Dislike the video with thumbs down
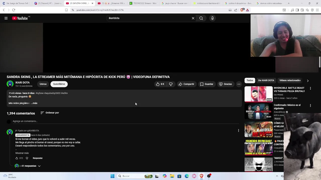 pos(171,84)
